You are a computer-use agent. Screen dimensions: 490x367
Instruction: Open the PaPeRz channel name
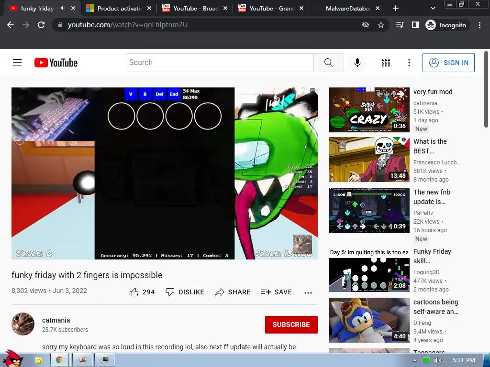[x=423, y=213]
